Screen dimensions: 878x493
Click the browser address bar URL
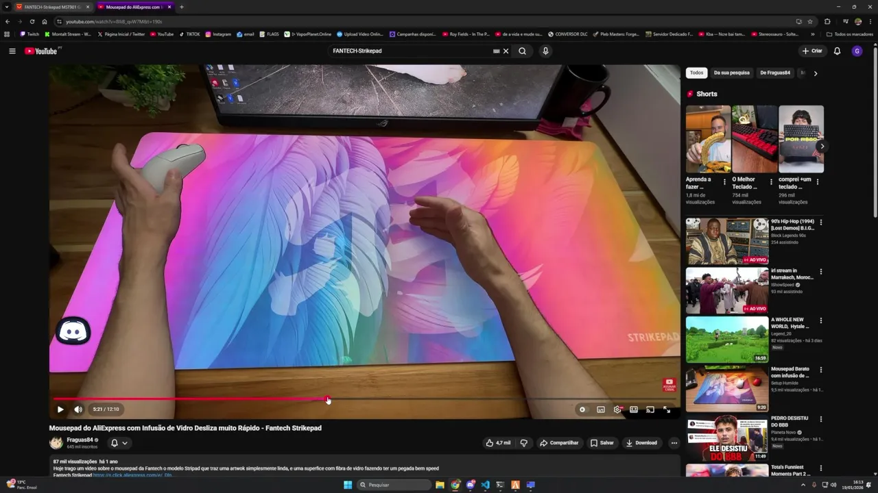point(114,21)
